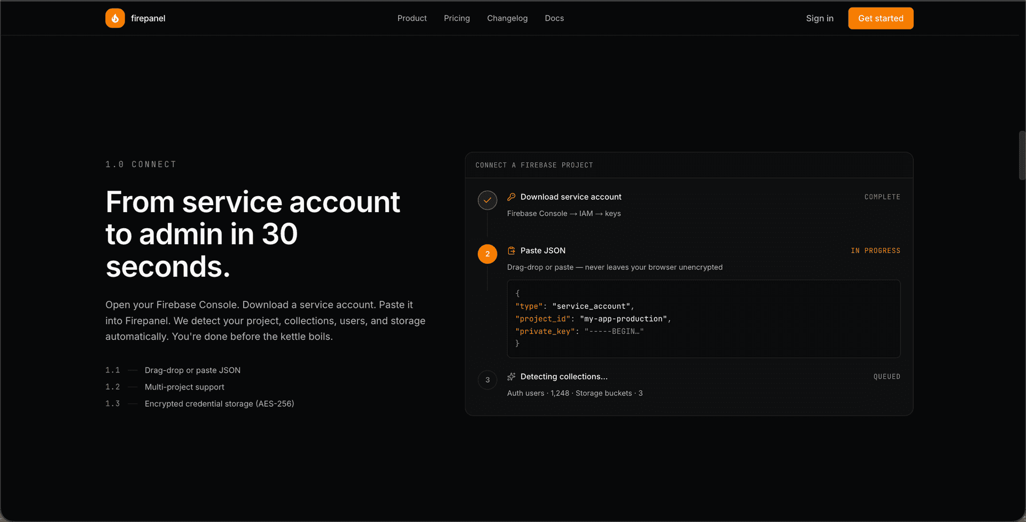Click the COMPLETE status label
The height and width of the screenshot is (522, 1026).
coord(882,197)
